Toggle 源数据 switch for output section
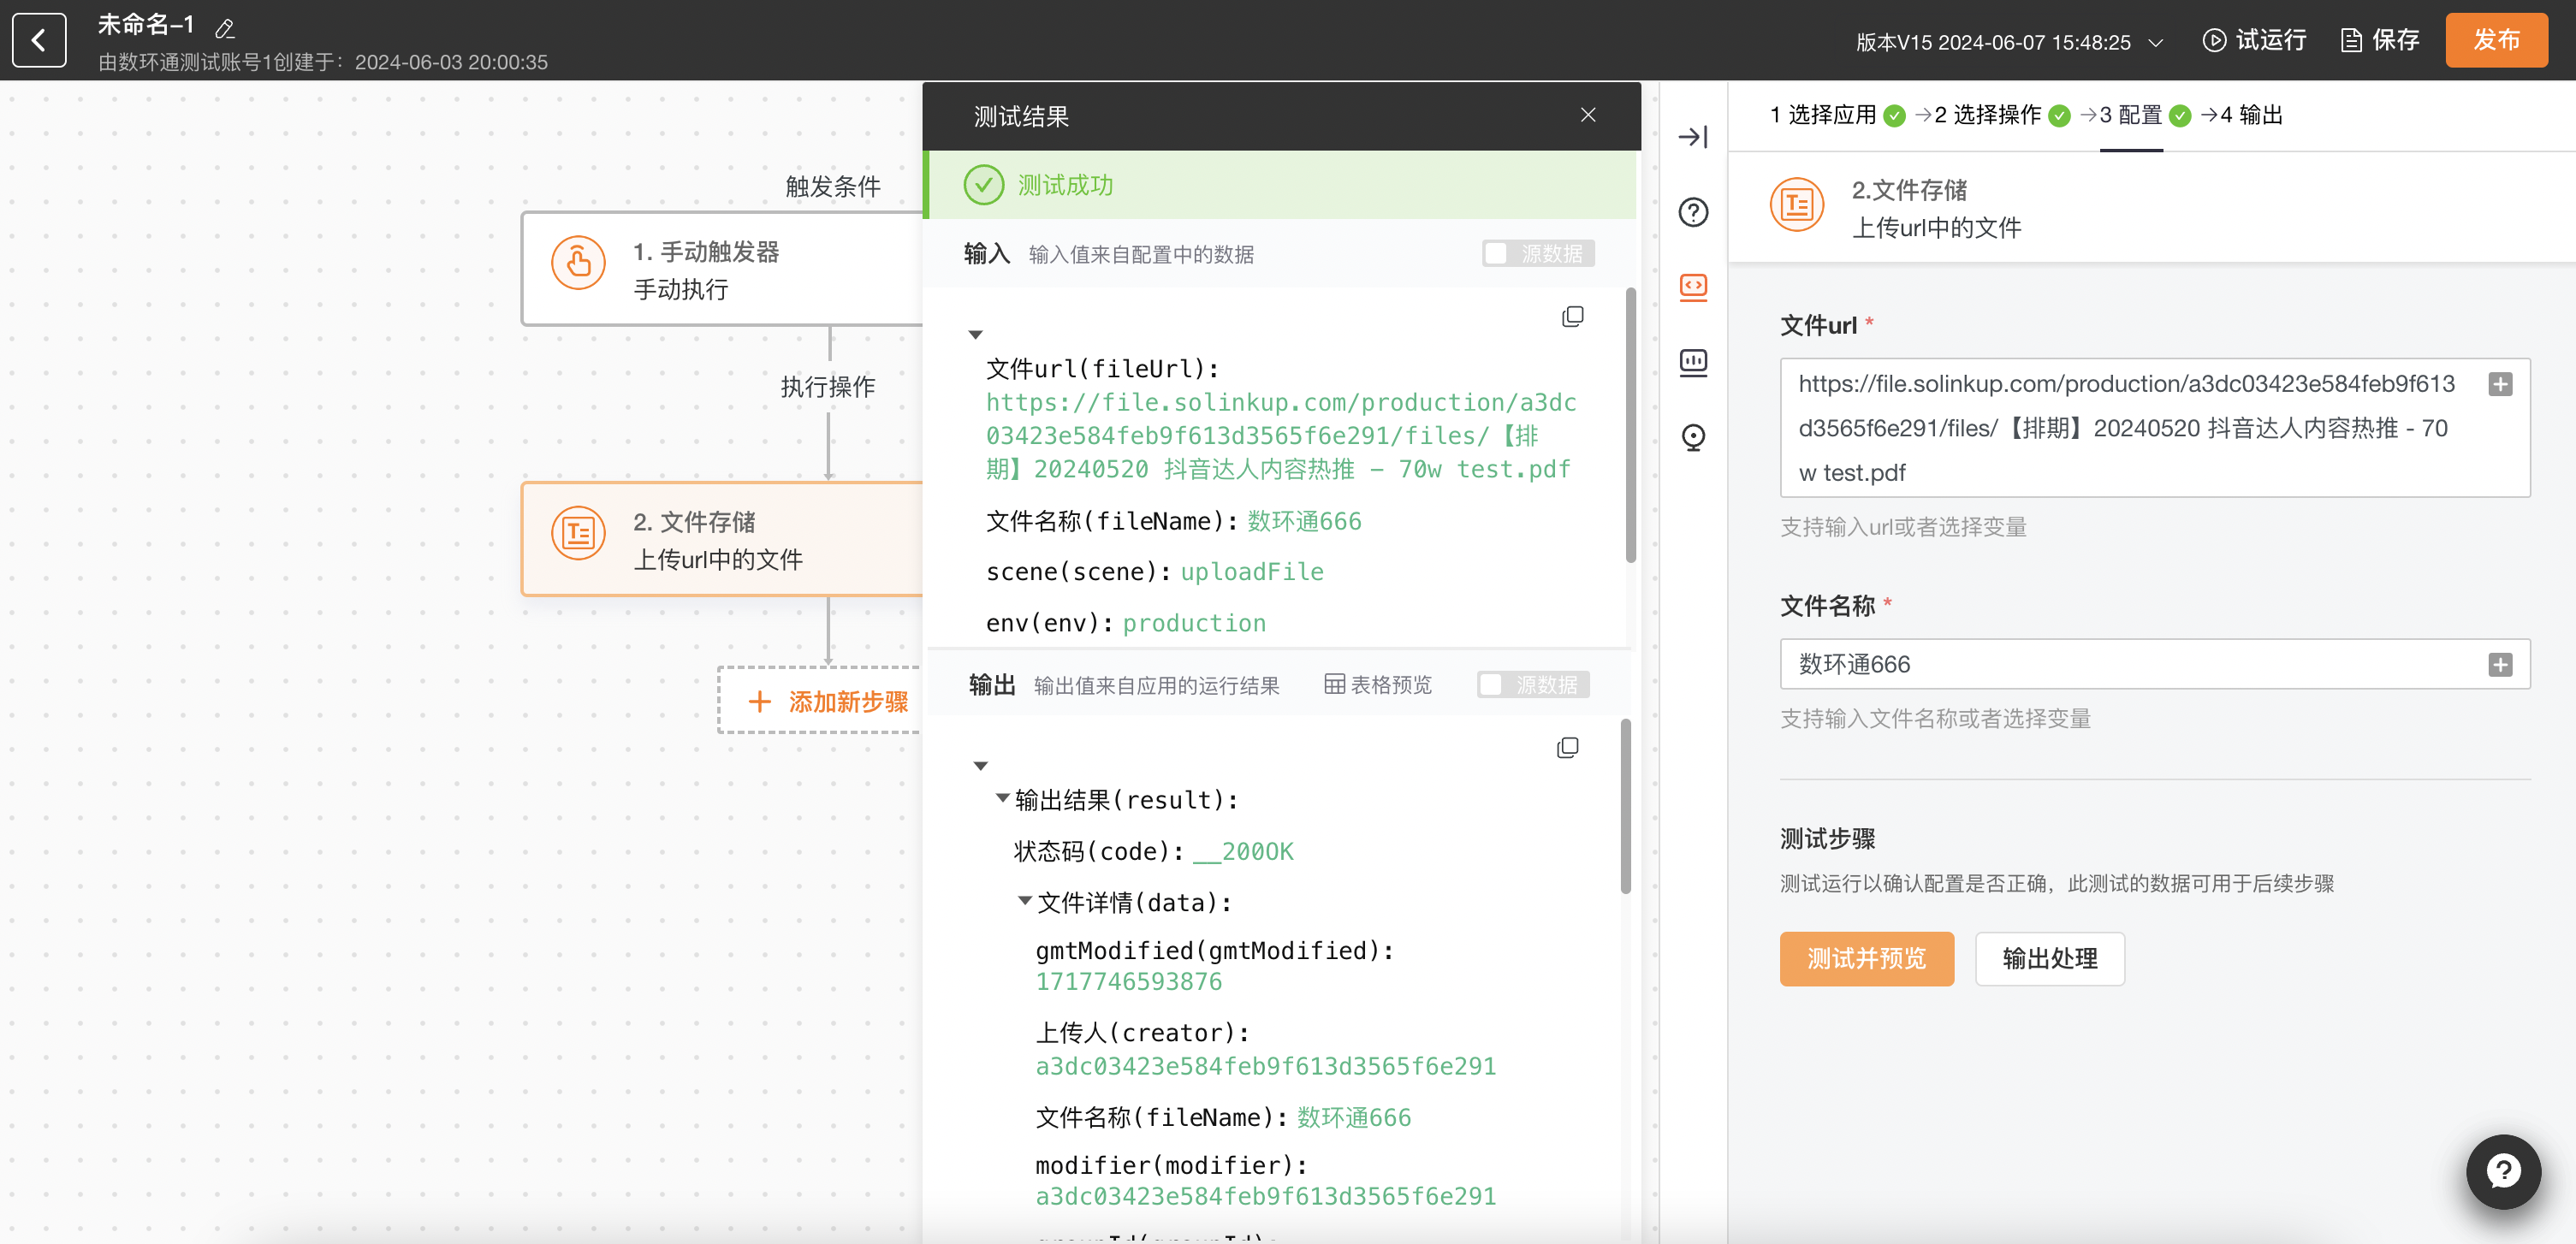Image resolution: width=2576 pixels, height=1244 pixels. [x=1533, y=684]
